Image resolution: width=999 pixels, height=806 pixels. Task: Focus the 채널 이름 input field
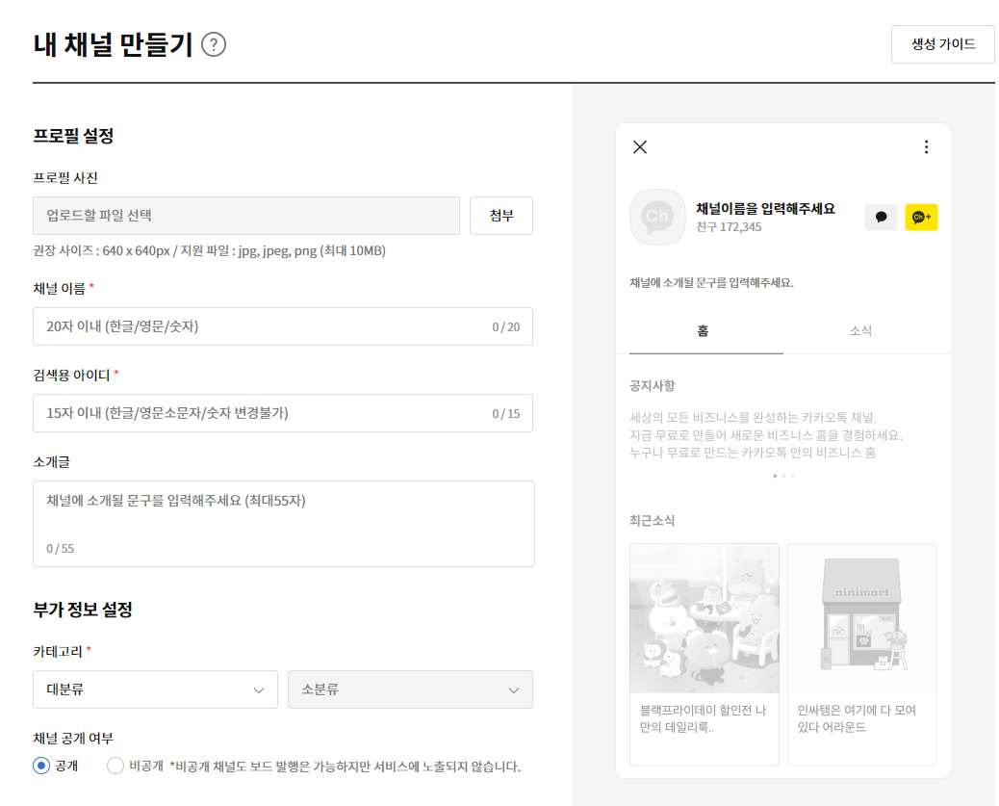pos(283,326)
